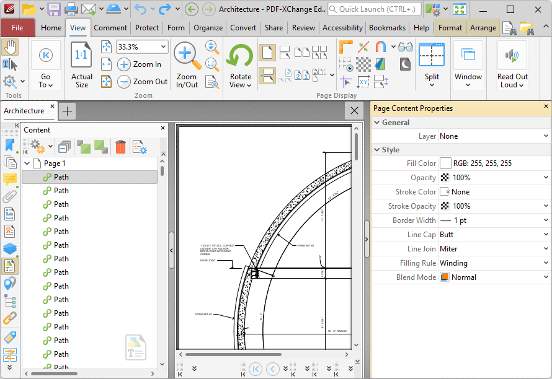Open the Comment ribbon tab
Image resolution: width=552 pixels, height=379 pixels.
(x=110, y=28)
